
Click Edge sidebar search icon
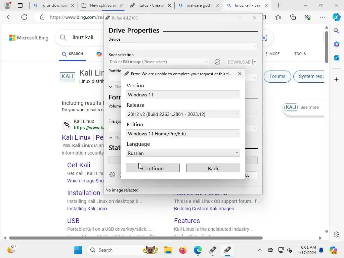[x=336, y=31]
